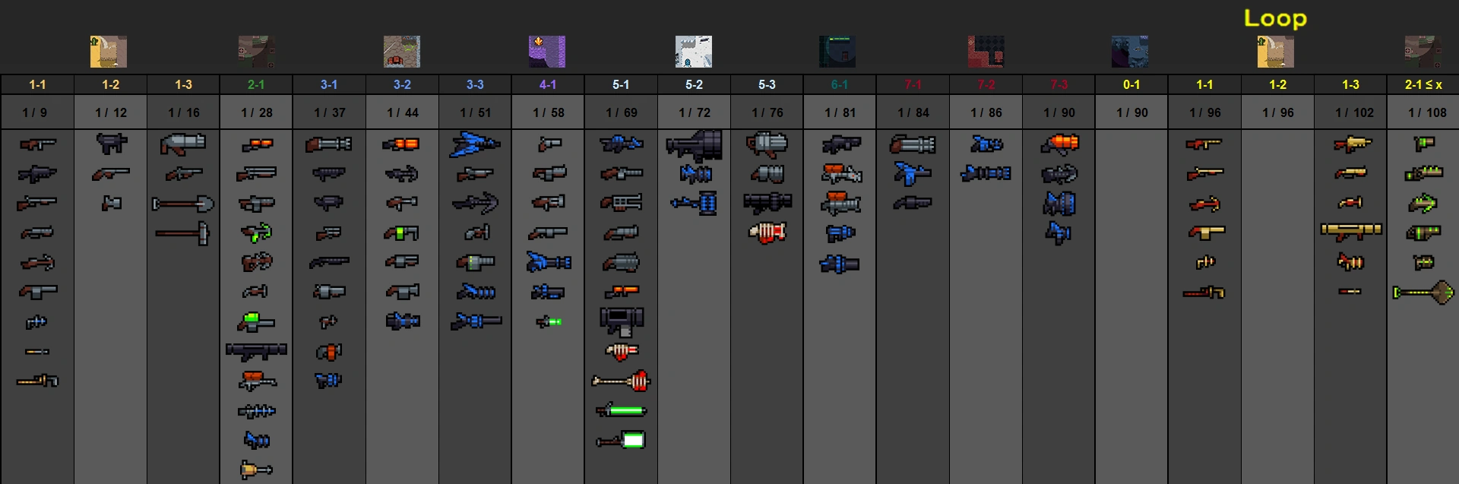Click the jackhammer at bottom of column 2-1

pyautogui.click(x=256, y=470)
